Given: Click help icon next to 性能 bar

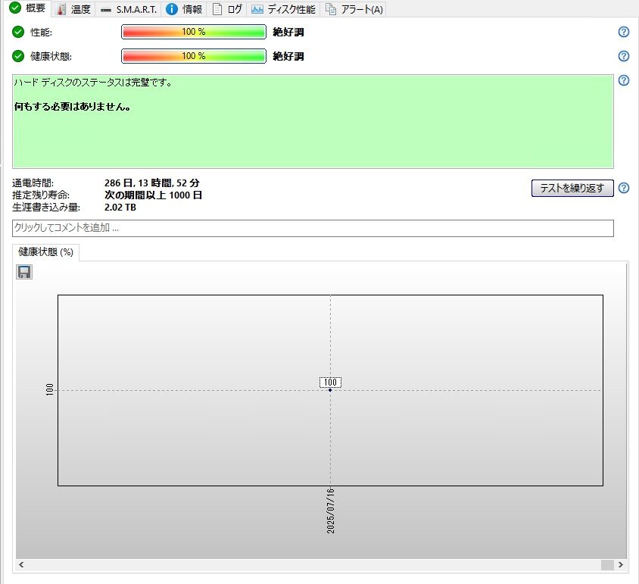Looking at the screenshot, I should click(624, 32).
